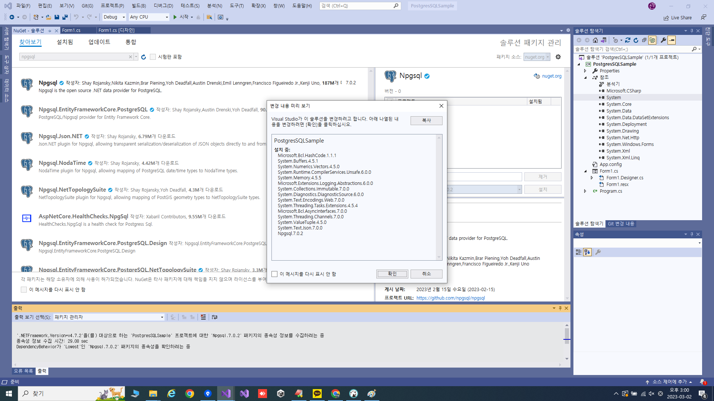Image resolution: width=714 pixels, height=401 pixels.
Task: Expand the Properties node in Solution Explorer
Action: (585, 71)
